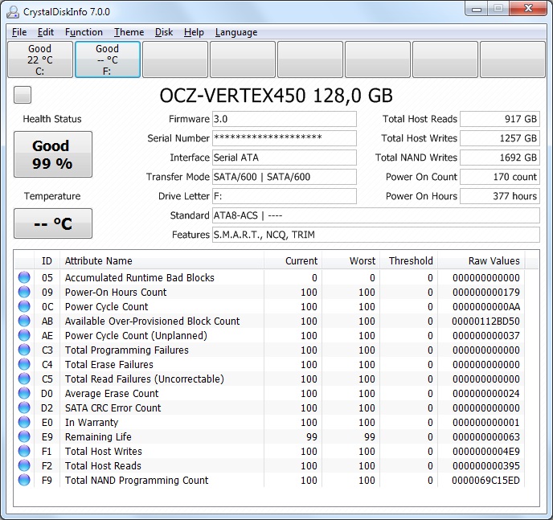The height and width of the screenshot is (520, 553).
Task: Select the Average Erase Count attribute name
Action: (x=112, y=394)
